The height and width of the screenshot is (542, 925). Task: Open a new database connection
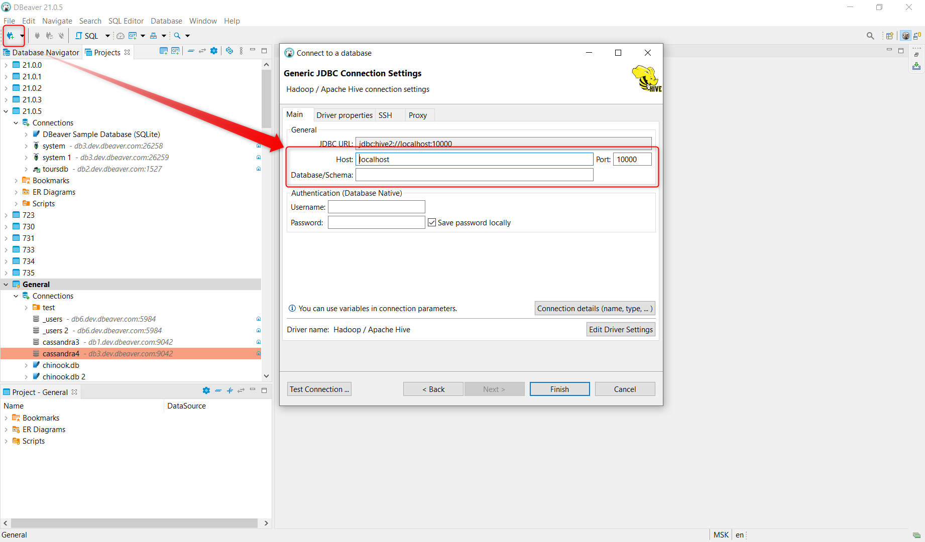point(11,36)
